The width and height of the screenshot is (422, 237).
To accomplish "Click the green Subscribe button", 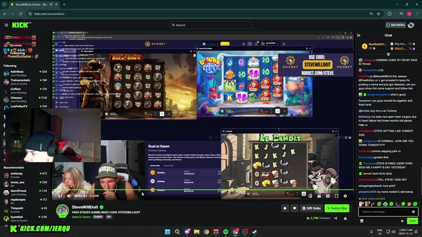I will click(x=337, y=208).
